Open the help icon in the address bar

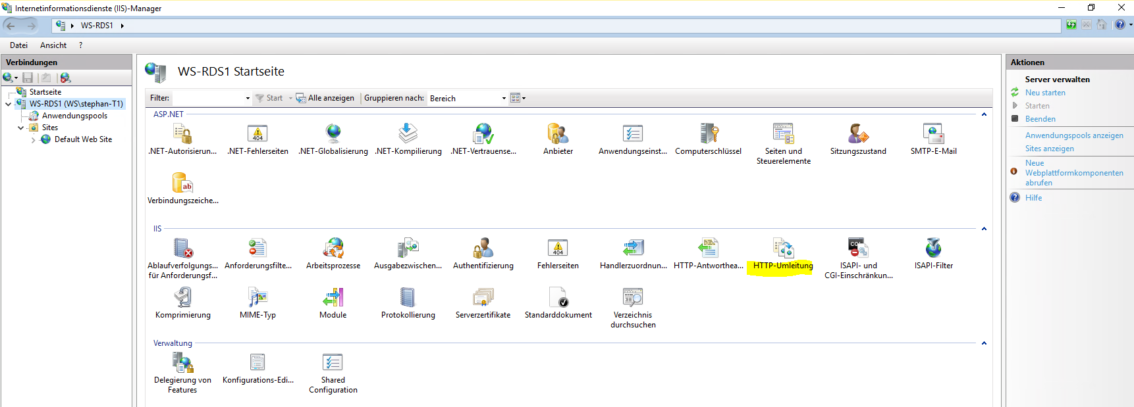pyautogui.click(x=1120, y=25)
